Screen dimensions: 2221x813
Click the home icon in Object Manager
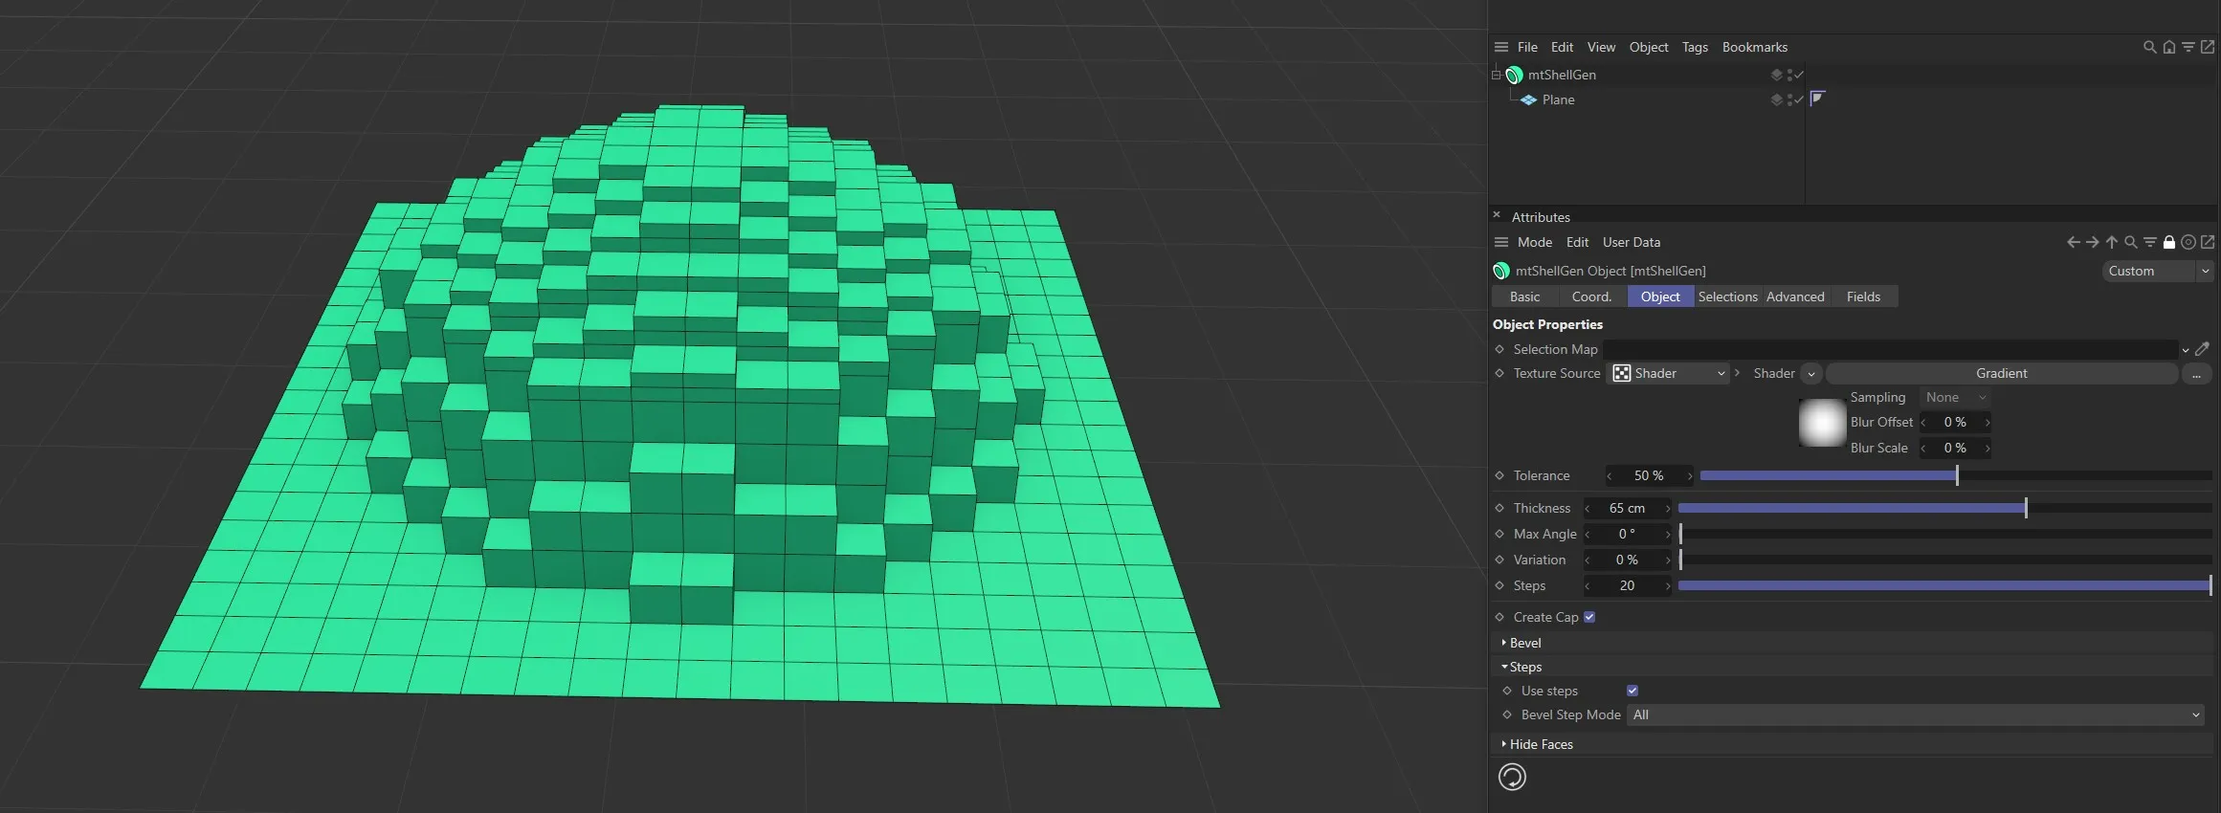coord(2168,47)
